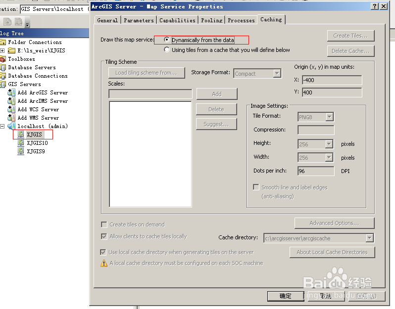Click the Add ArcIMS Server icon

(x=11, y=101)
